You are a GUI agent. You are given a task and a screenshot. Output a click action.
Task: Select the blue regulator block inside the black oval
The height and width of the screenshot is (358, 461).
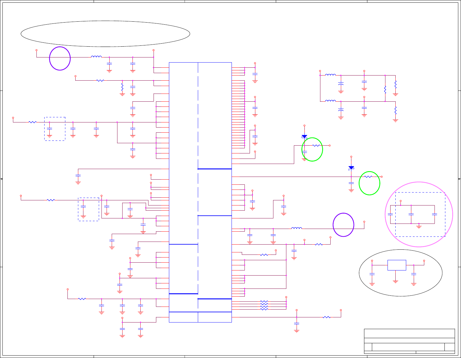397,265
